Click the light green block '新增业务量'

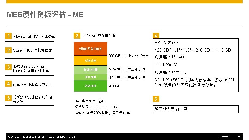[91, 69]
